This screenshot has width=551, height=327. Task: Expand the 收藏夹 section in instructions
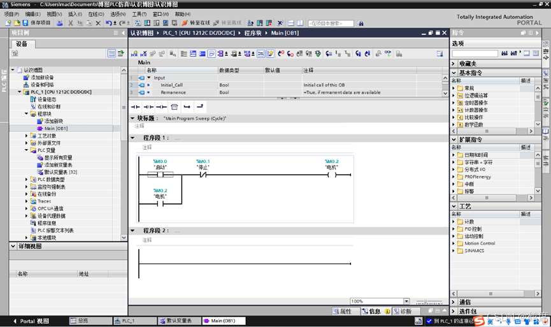[454, 64]
